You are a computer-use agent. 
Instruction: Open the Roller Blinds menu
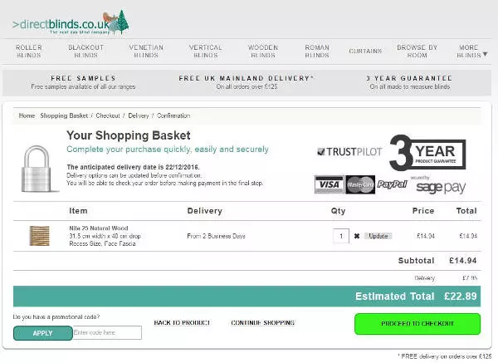28,52
